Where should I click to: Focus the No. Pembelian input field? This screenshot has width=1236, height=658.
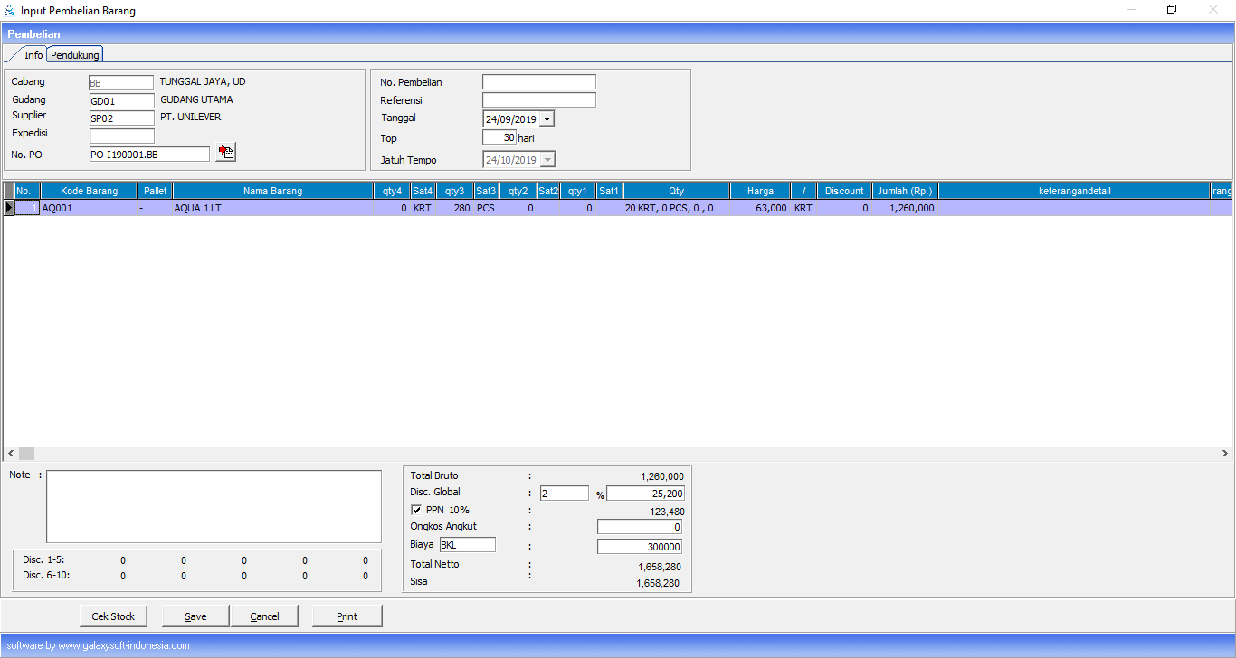(x=538, y=82)
